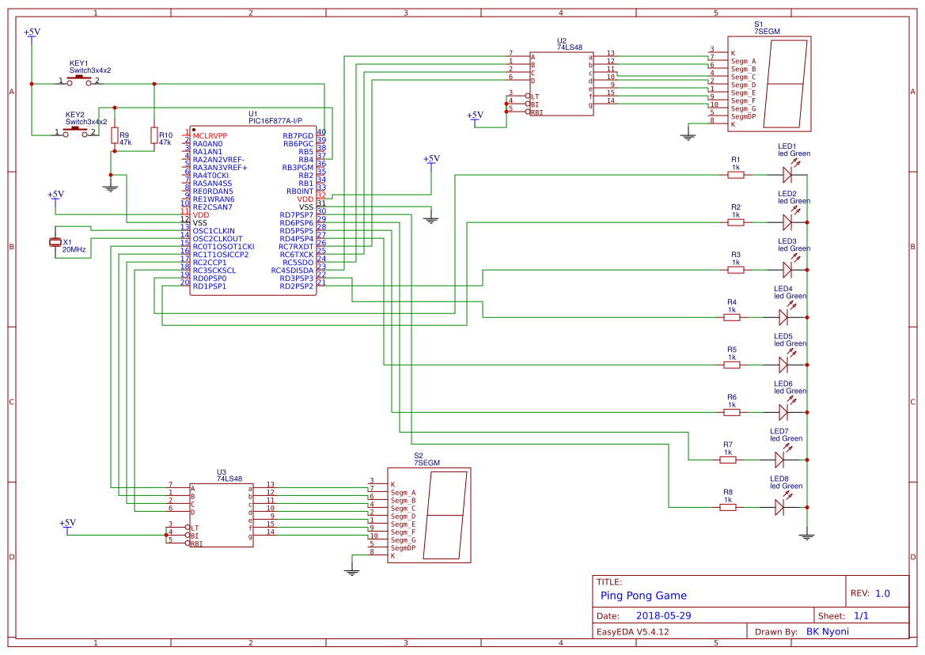The height and width of the screenshot is (655, 925).
Task: Click the 'RB7PGD' pin label
Action: tap(298, 135)
